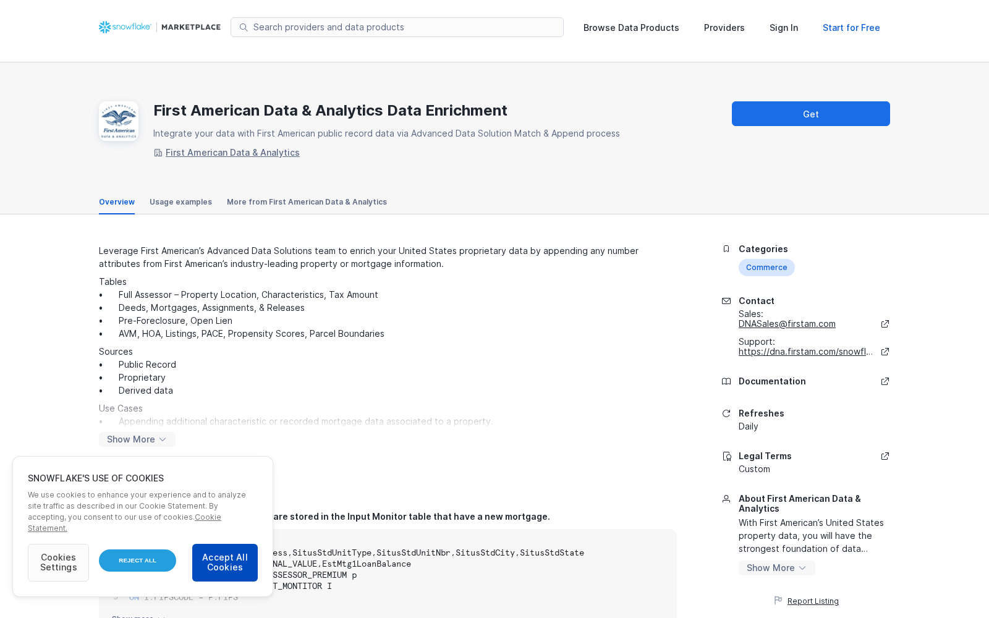
Task: Open the support URL external link icon
Action: [x=885, y=352]
